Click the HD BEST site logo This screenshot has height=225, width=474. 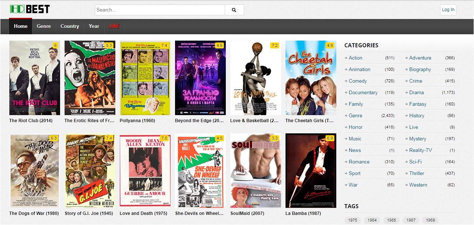(x=30, y=9)
